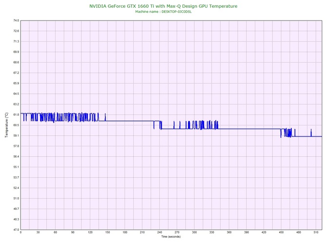Click the 30 tick on time axis
The height and width of the screenshot is (245, 327).
point(38,232)
